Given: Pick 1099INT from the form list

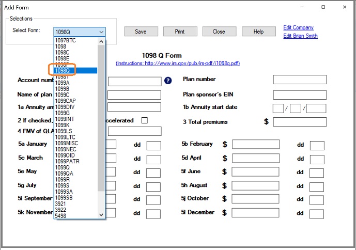Looking at the screenshot, I should [65, 119].
